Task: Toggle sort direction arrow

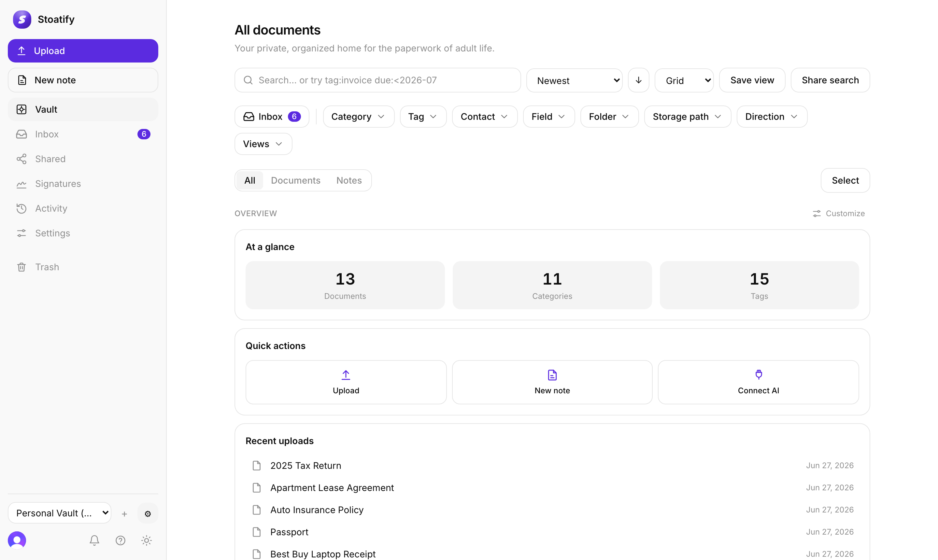Action: tap(638, 80)
